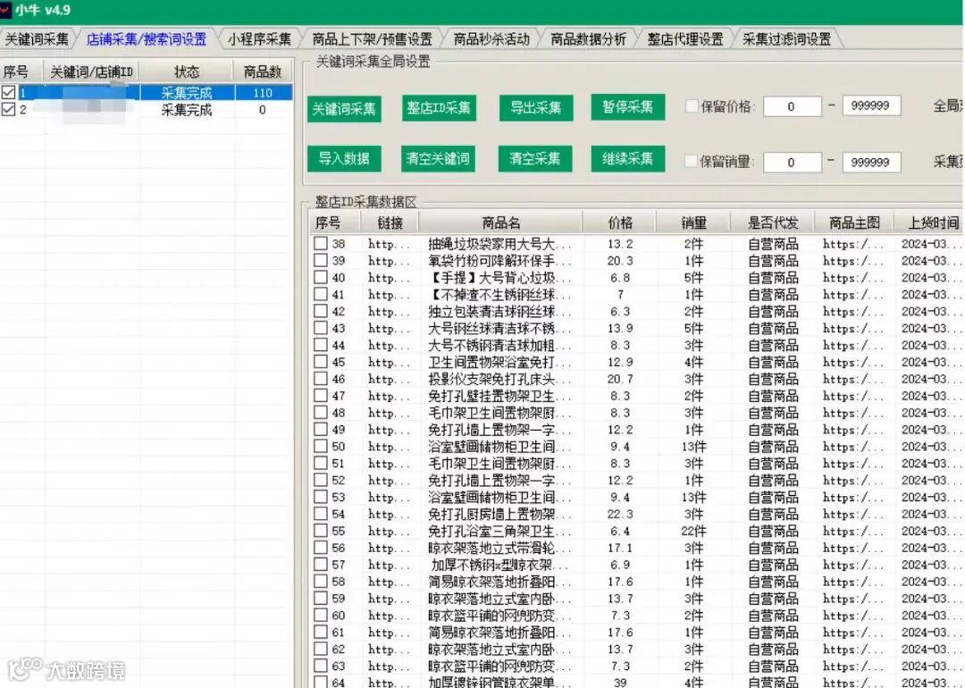Click the green 关键词采集 button
965x688 pixels.
[x=344, y=109]
